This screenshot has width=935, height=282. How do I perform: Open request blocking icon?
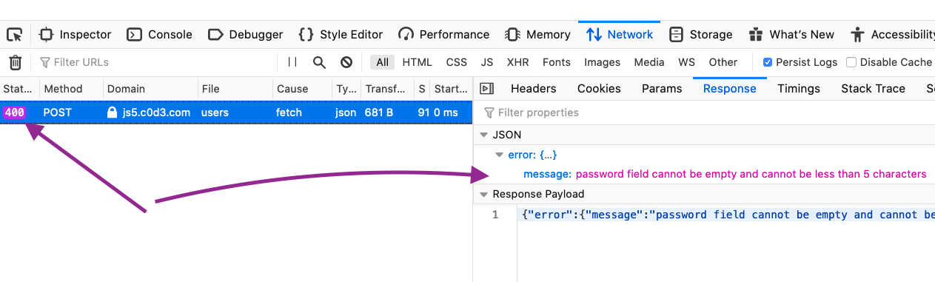pos(346,62)
